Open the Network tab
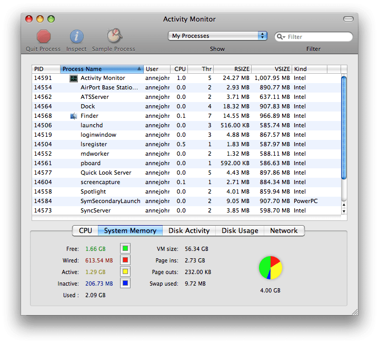The image size is (379, 344). click(284, 230)
